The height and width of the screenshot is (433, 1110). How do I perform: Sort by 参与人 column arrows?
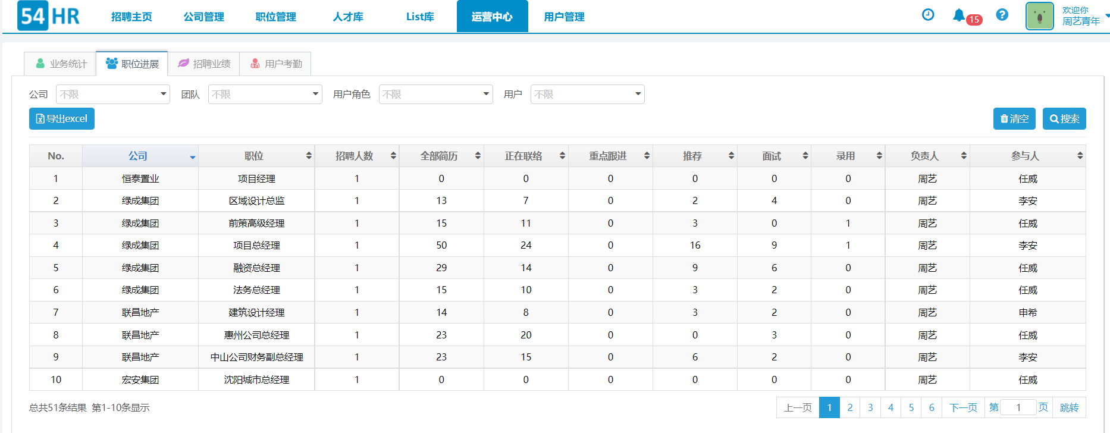(x=1080, y=156)
